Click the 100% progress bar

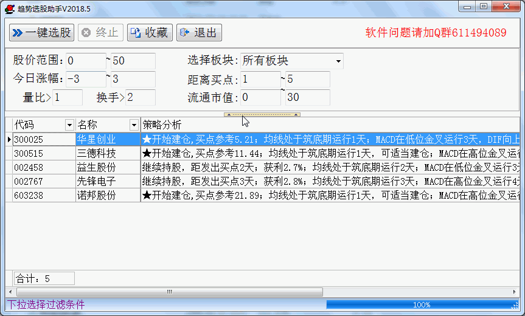[422, 304]
